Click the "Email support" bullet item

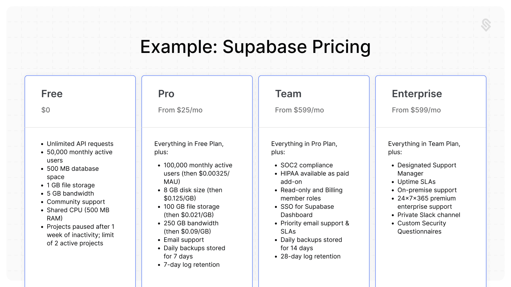(184, 240)
